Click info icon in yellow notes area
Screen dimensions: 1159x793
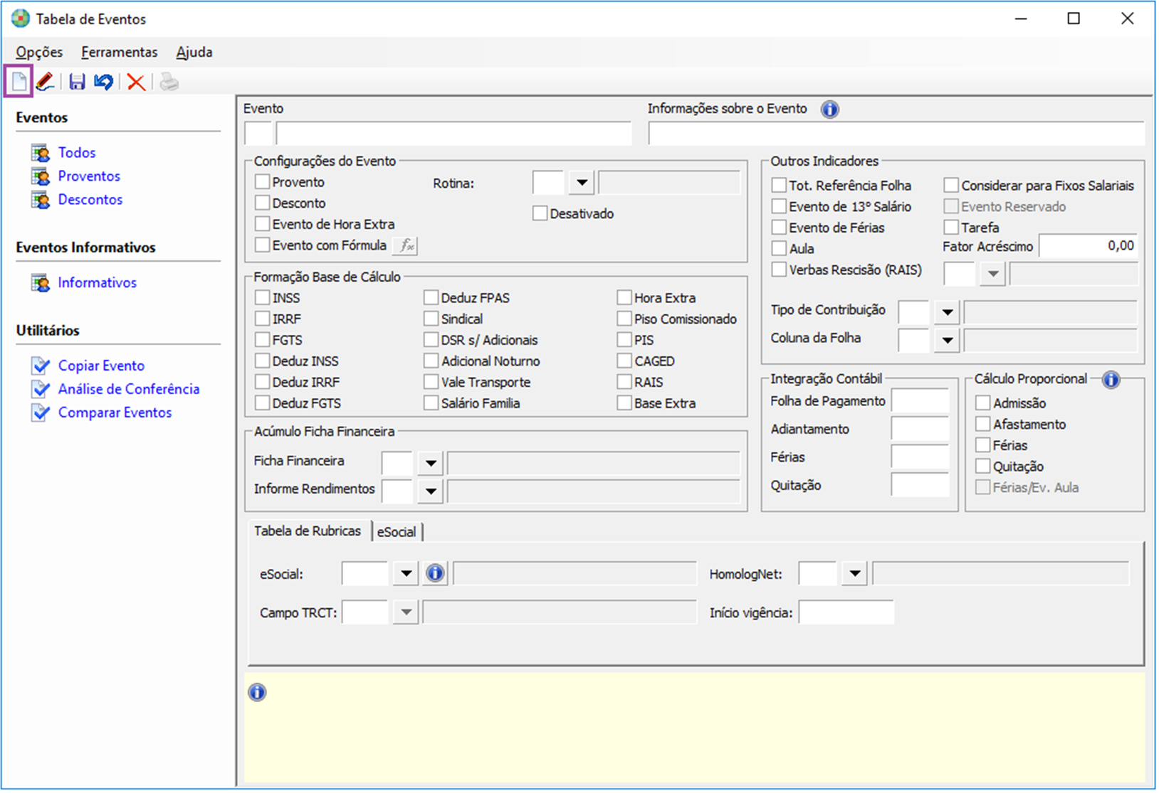(x=257, y=692)
